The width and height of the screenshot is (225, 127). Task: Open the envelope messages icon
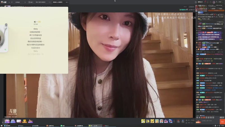[x=19, y=121]
